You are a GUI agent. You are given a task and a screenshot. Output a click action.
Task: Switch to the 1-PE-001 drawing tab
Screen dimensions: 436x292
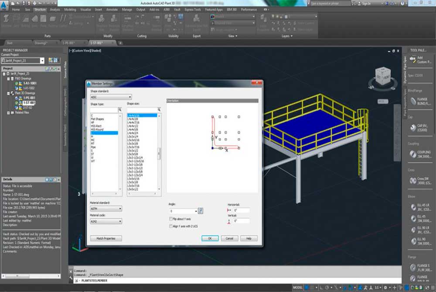[68, 43]
